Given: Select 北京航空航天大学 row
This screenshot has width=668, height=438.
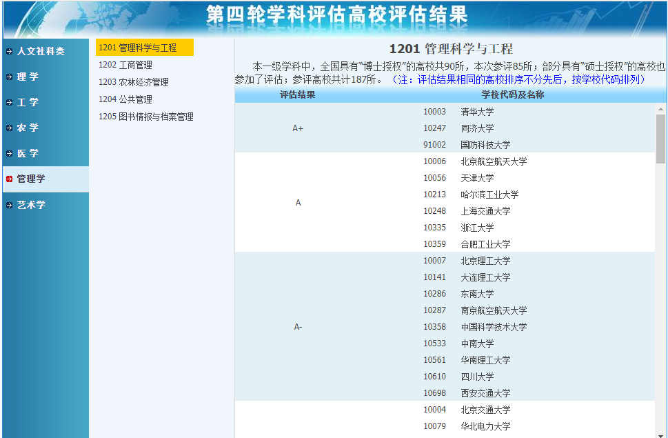Looking at the screenshot, I should click(494, 161).
